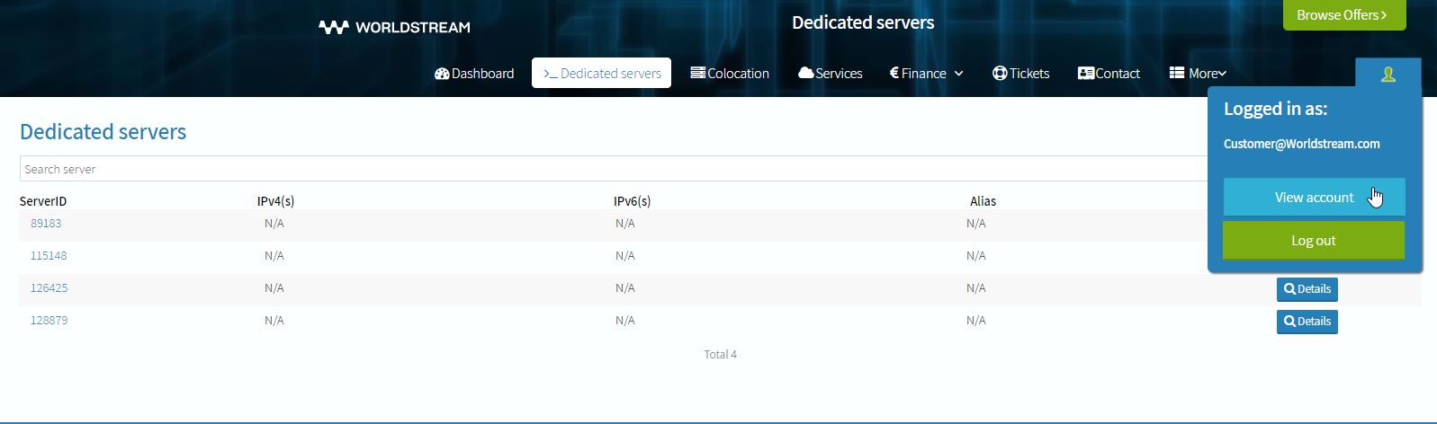Click the IPv6(s) column header
Image resolution: width=1437 pixels, height=424 pixels.
(x=632, y=201)
